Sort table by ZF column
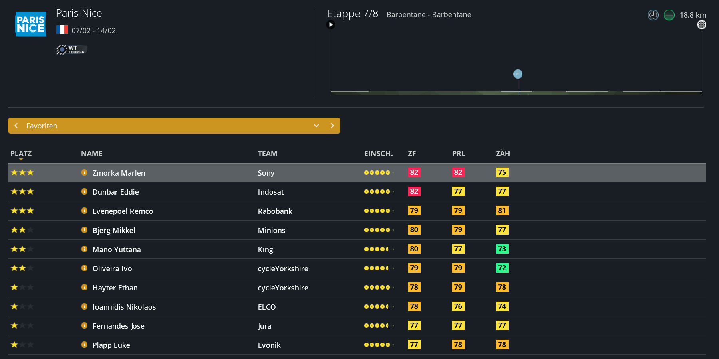The width and height of the screenshot is (719, 359). coord(412,154)
